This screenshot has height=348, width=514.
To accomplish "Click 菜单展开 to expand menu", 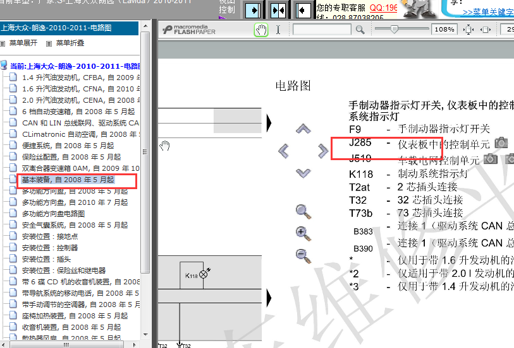I will 23,43.
